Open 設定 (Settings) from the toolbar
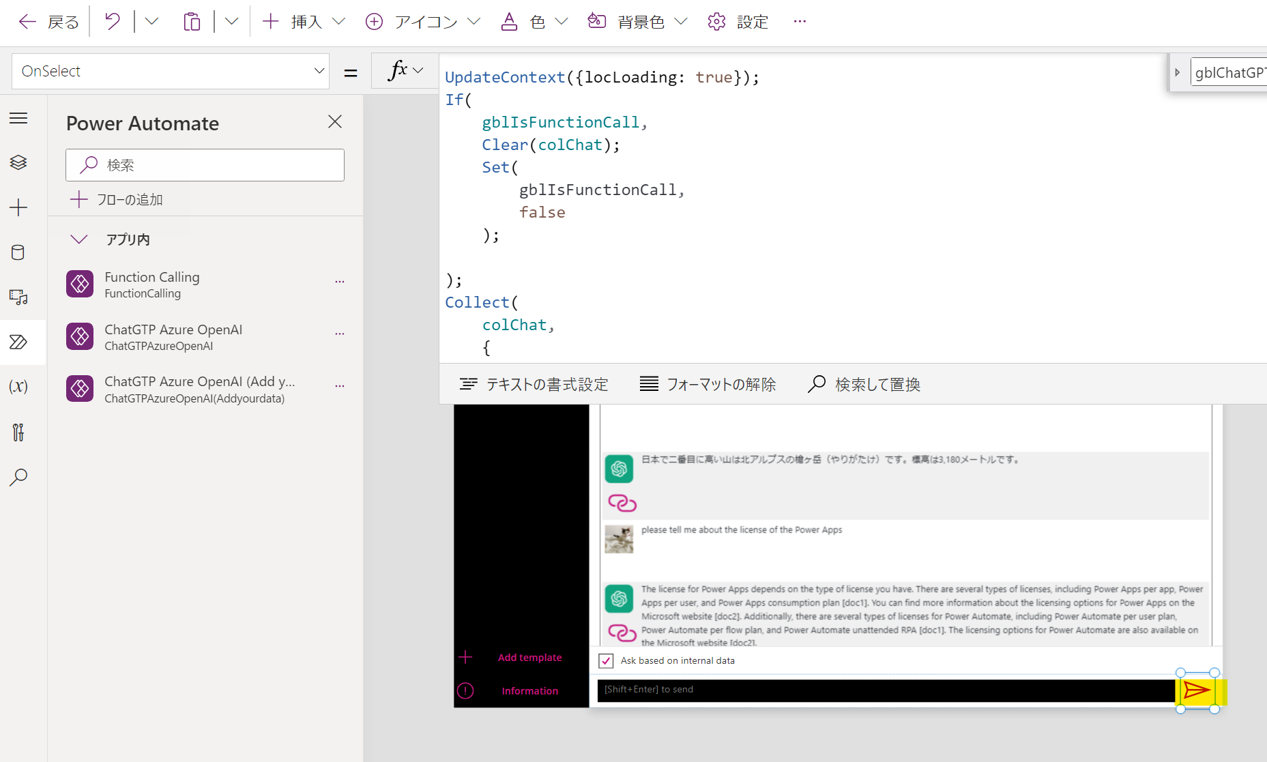Screen dimensions: 1267x762 [737, 21]
